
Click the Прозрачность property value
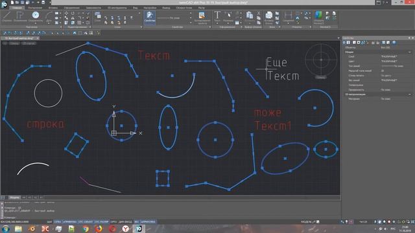[396, 90]
